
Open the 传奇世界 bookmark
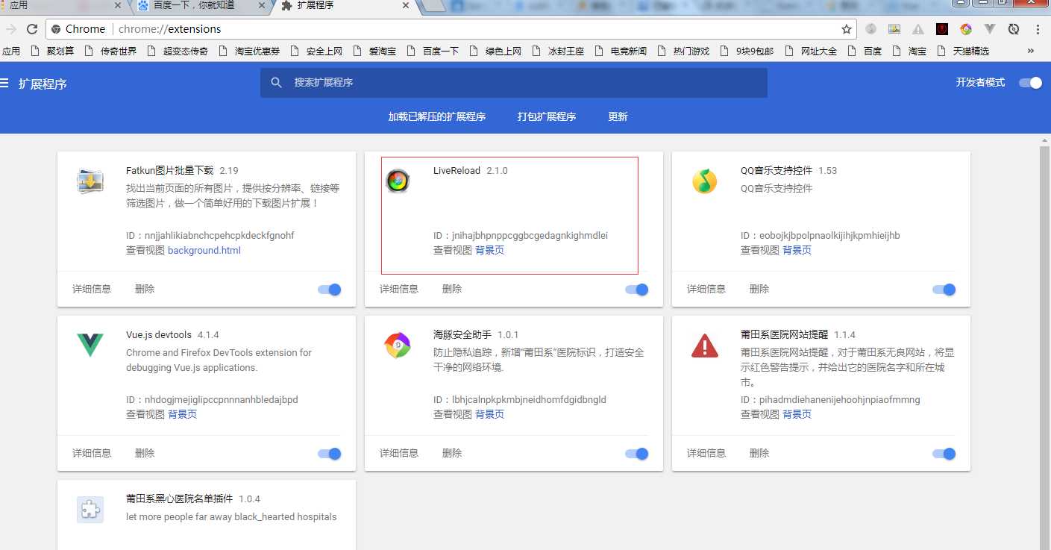coord(110,51)
